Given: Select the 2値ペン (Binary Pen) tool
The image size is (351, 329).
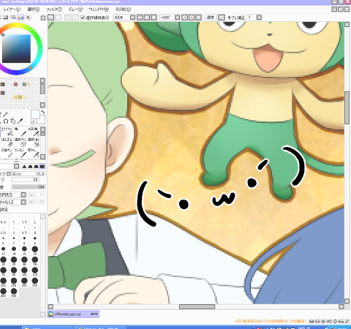Looking at the screenshot, I should [x=7, y=153].
